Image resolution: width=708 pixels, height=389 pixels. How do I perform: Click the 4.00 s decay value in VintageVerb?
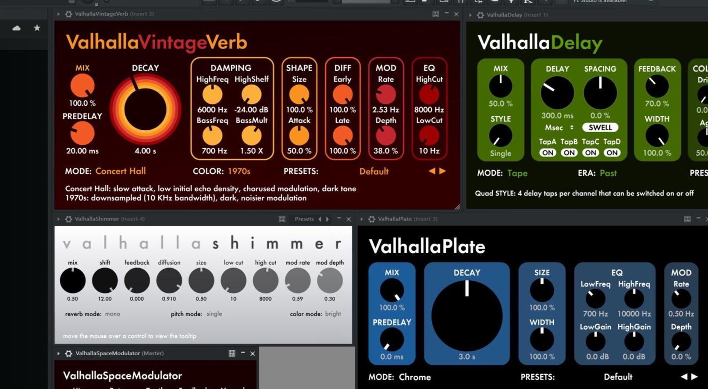point(145,151)
